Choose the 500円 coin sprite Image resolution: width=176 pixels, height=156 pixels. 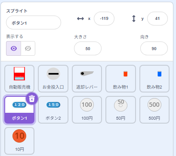tap(154, 110)
